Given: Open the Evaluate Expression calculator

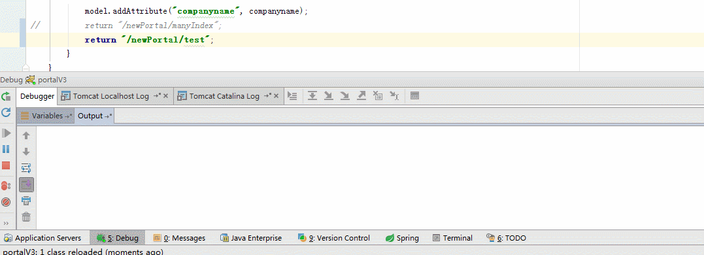Looking at the screenshot, I should click(415, 95).
